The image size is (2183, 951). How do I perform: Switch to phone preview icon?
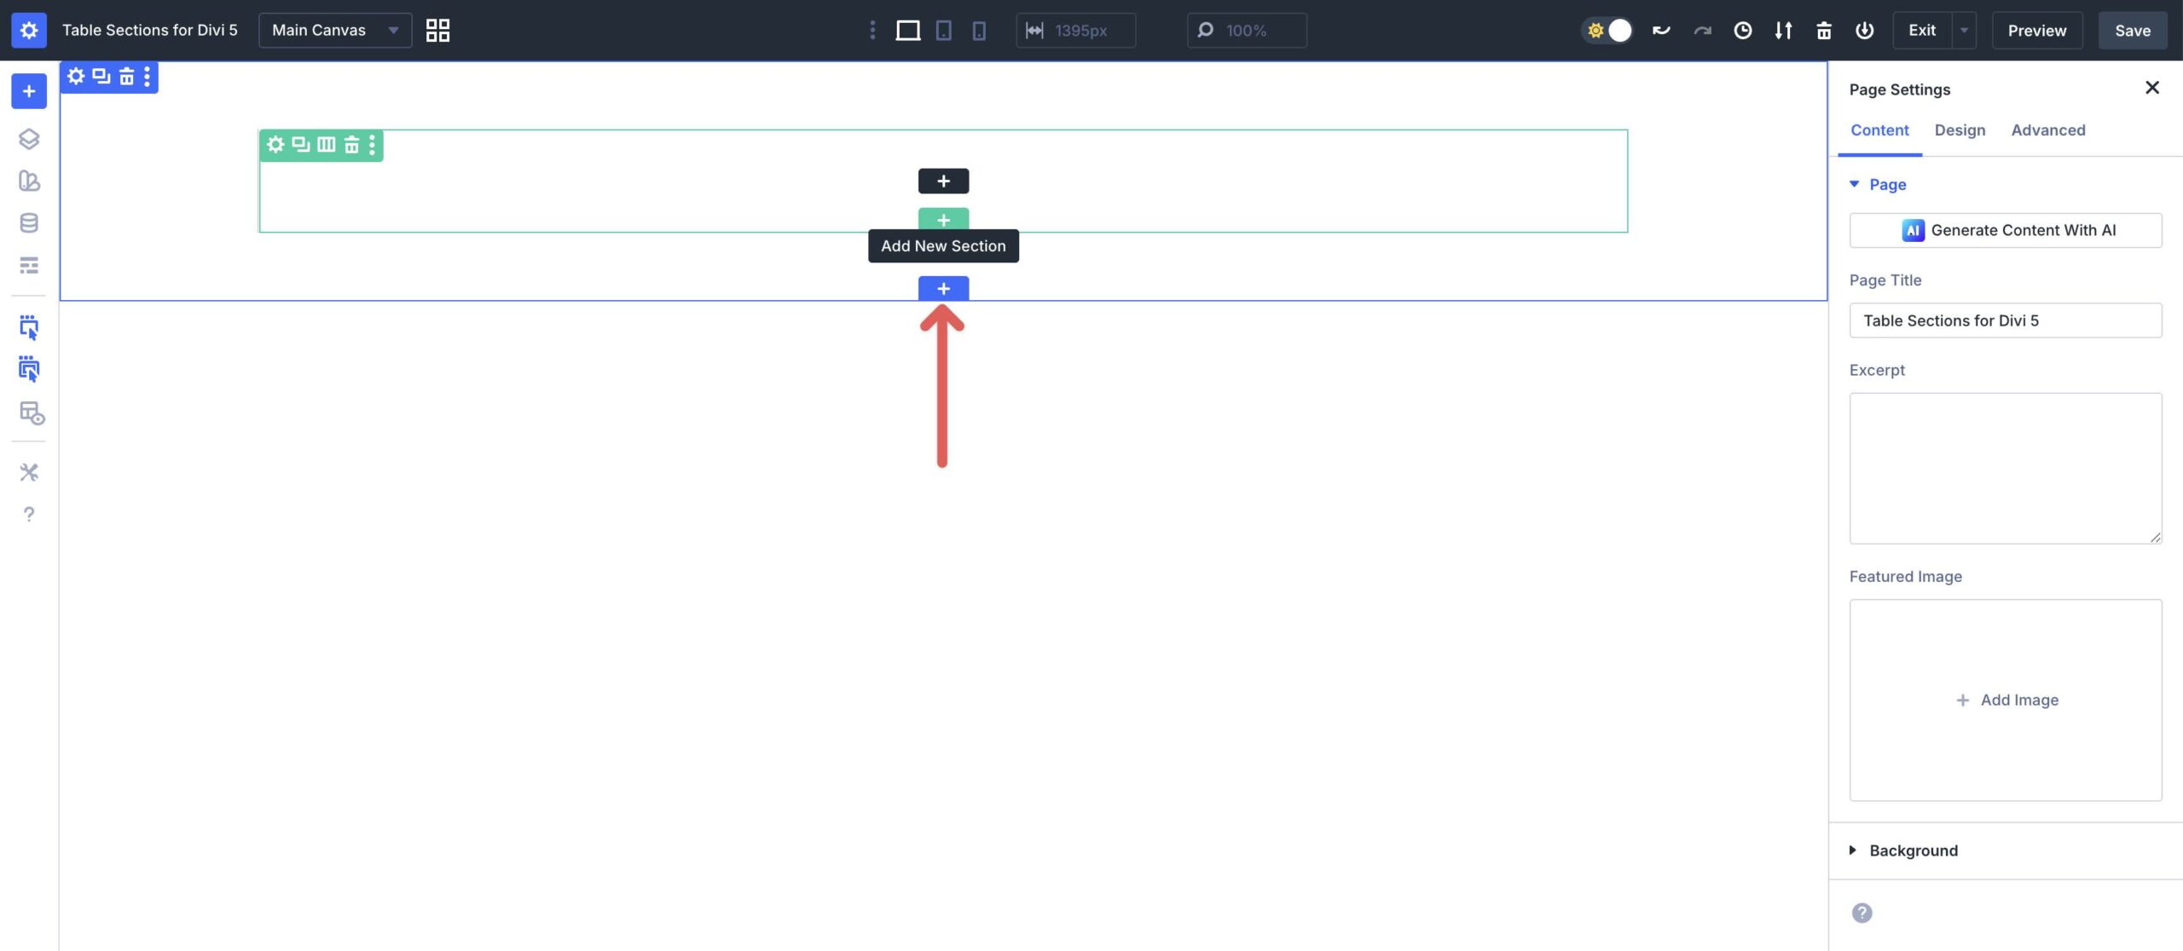(x=978, y=30)
